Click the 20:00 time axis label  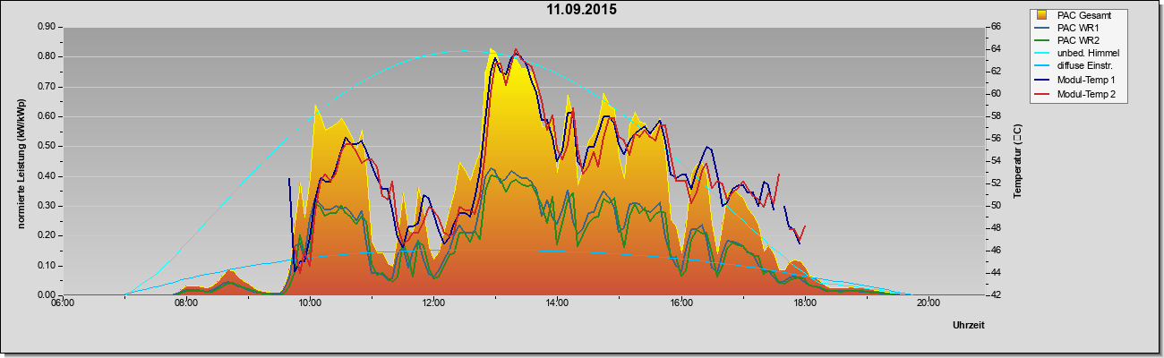929,303
